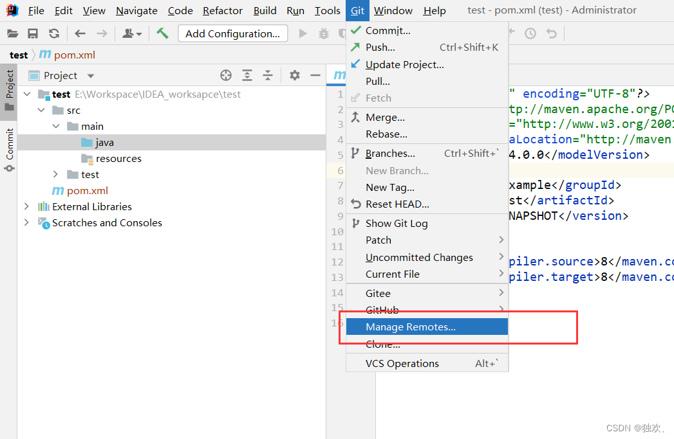Viewport: 674px width, 439px height.
Task: Select VCS Operations in Git menu
Action: tap(427, 363)
